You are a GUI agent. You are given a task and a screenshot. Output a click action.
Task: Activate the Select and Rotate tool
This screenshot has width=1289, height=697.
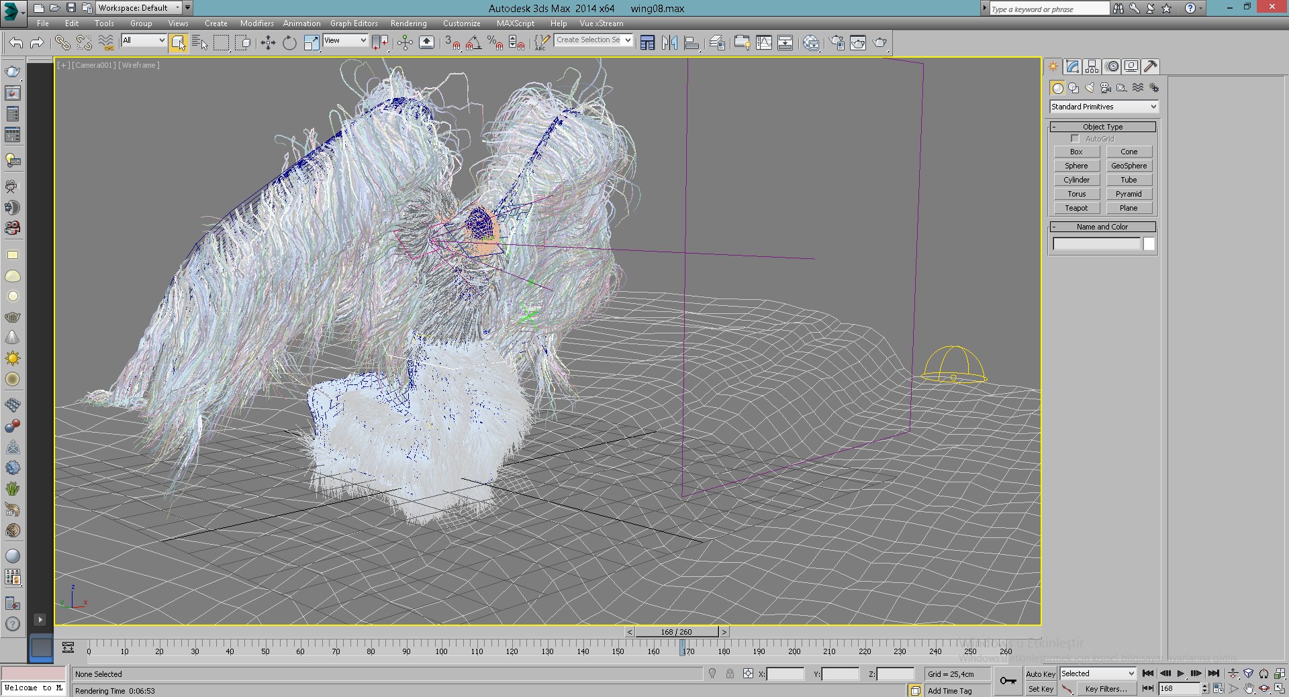tap(289, 43)
